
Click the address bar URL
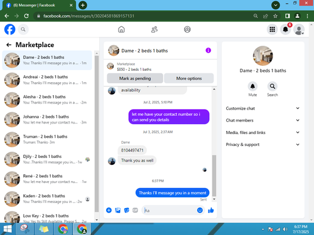tap(89, 16)
